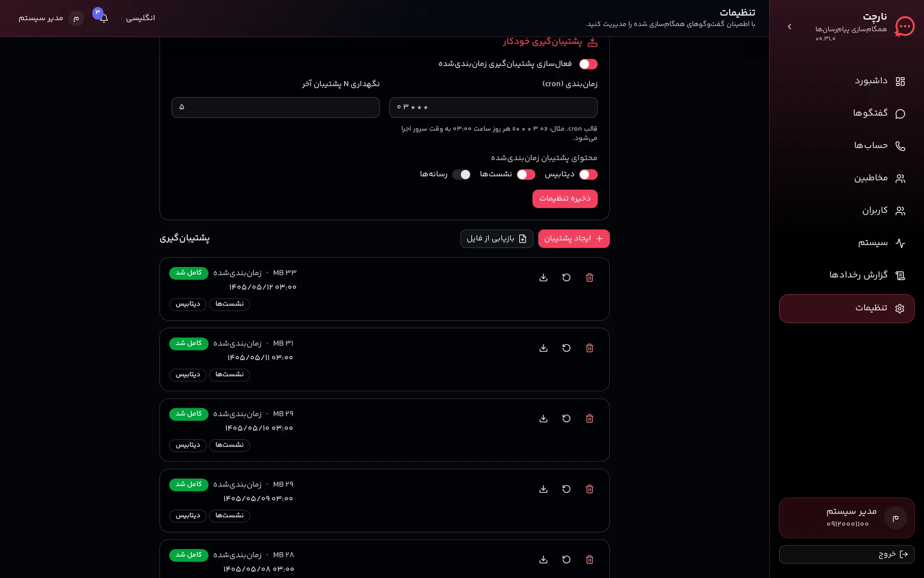Viewport: 924px width, 578px height.
Task: Download the 1405/05/11 backup
Action: [x=543, y=348]
